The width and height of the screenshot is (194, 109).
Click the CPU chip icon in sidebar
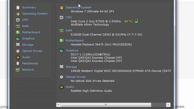tap(18, 20)
